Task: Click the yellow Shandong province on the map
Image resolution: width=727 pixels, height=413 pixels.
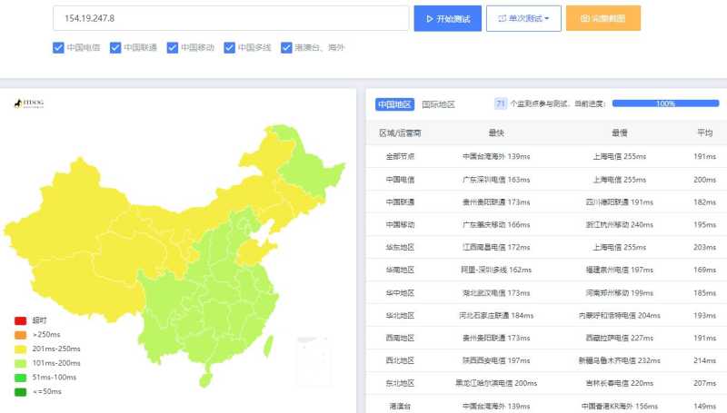Action: coord(254,252)
